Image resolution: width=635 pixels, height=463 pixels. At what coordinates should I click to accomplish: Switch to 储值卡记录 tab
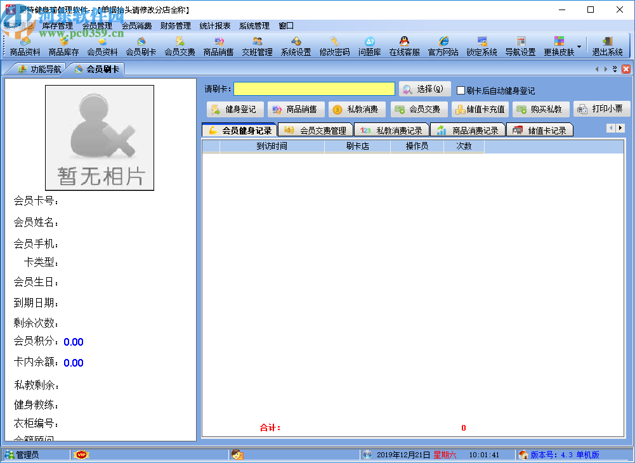pos(540,131)
